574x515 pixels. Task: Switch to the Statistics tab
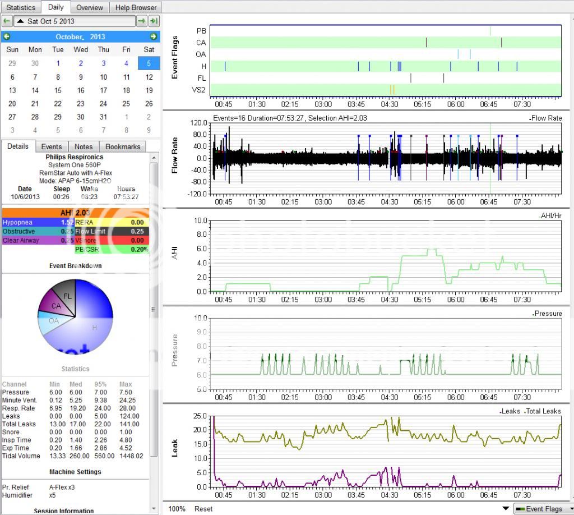(21, 7)
